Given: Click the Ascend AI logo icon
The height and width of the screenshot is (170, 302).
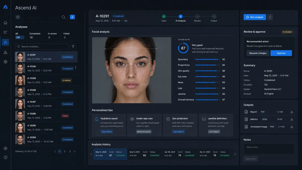Looking at the screenshot, I should point(6,7).
